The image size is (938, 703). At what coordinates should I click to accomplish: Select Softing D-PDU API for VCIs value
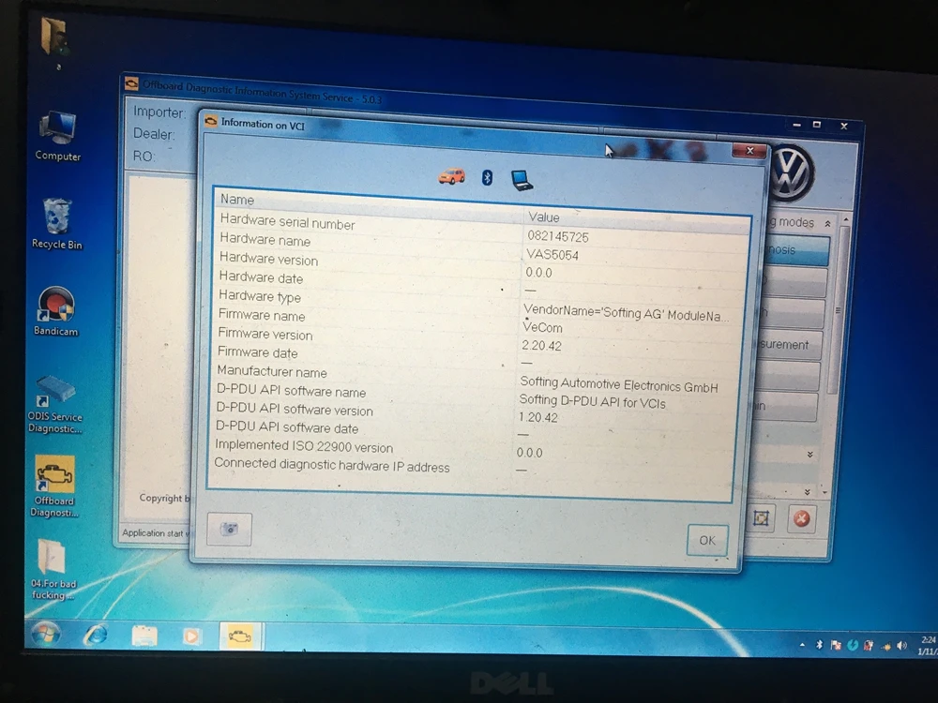(592, 401)
